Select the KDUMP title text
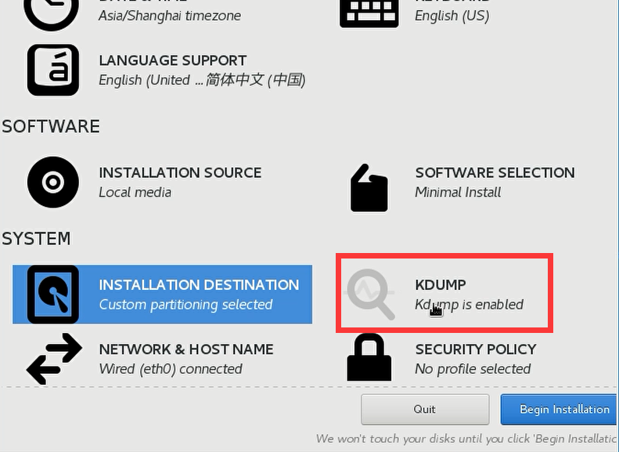The image size is (619, 452). coord(441,285)
